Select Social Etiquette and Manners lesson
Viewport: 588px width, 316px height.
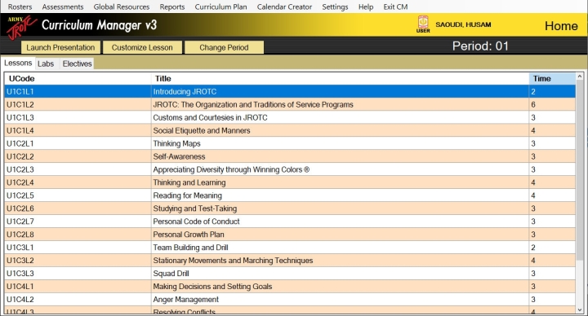pyautogui.click(x=290, y=130)
